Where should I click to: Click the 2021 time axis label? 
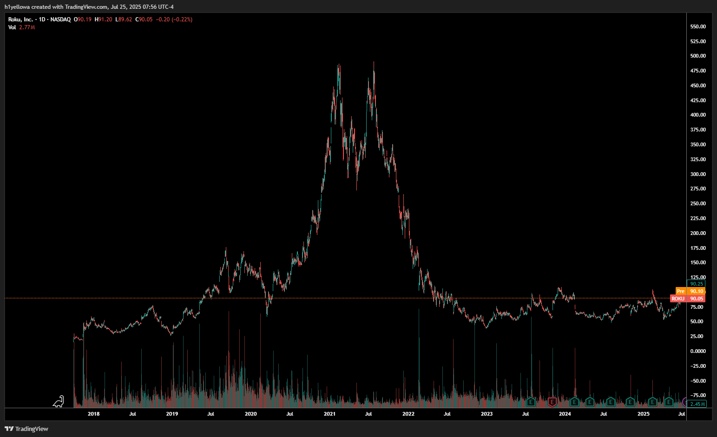tap(329, 414)
